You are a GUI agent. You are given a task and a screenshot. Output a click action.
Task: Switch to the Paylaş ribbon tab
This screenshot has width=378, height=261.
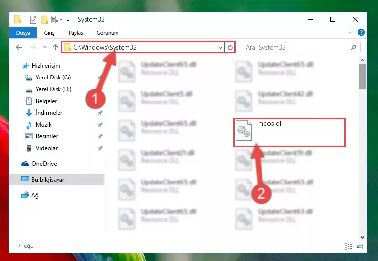tap(76, 33)
